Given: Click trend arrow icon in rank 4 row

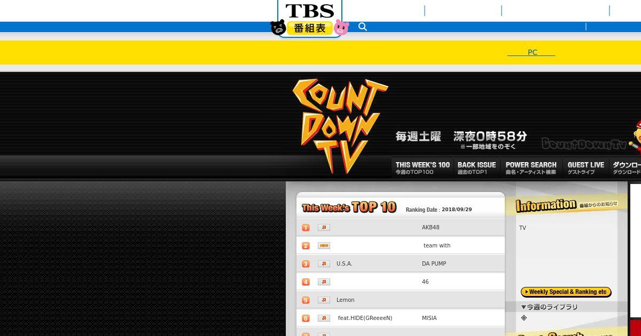Looking at the screenshot, I should [324, 282].
